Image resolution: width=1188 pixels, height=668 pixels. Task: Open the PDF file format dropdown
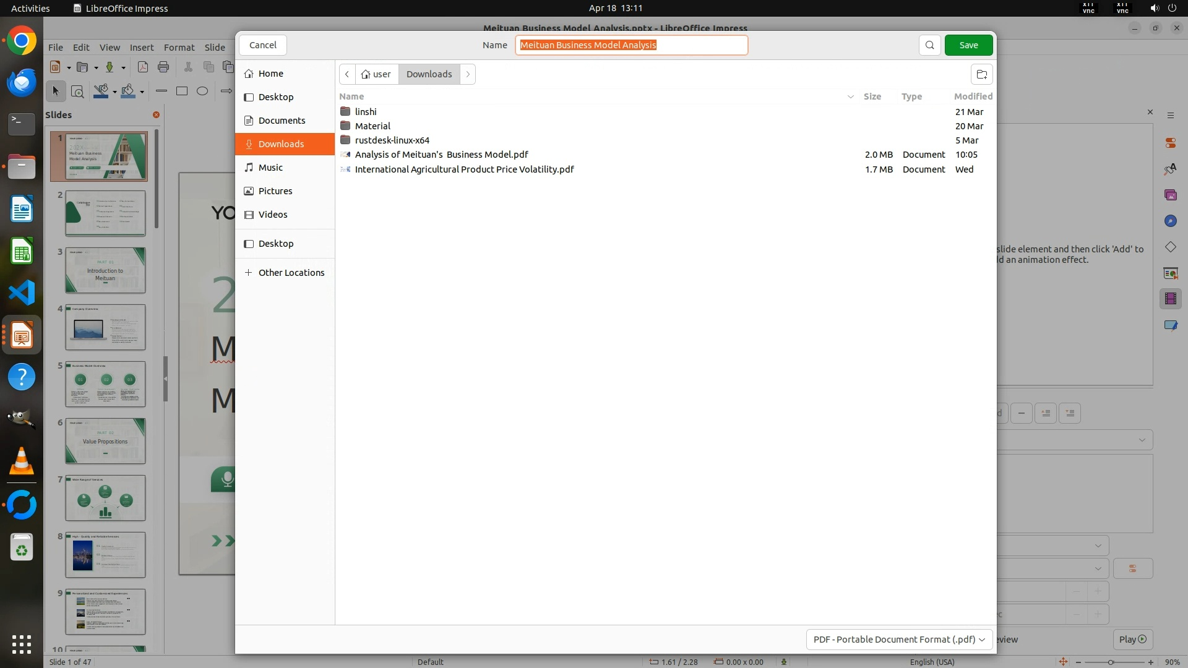899,640
